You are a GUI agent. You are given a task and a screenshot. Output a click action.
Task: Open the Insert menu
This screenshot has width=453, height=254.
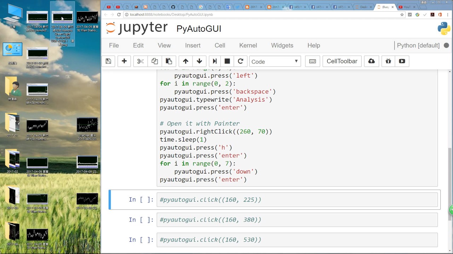pyautogui.click(x=193, y=46)
